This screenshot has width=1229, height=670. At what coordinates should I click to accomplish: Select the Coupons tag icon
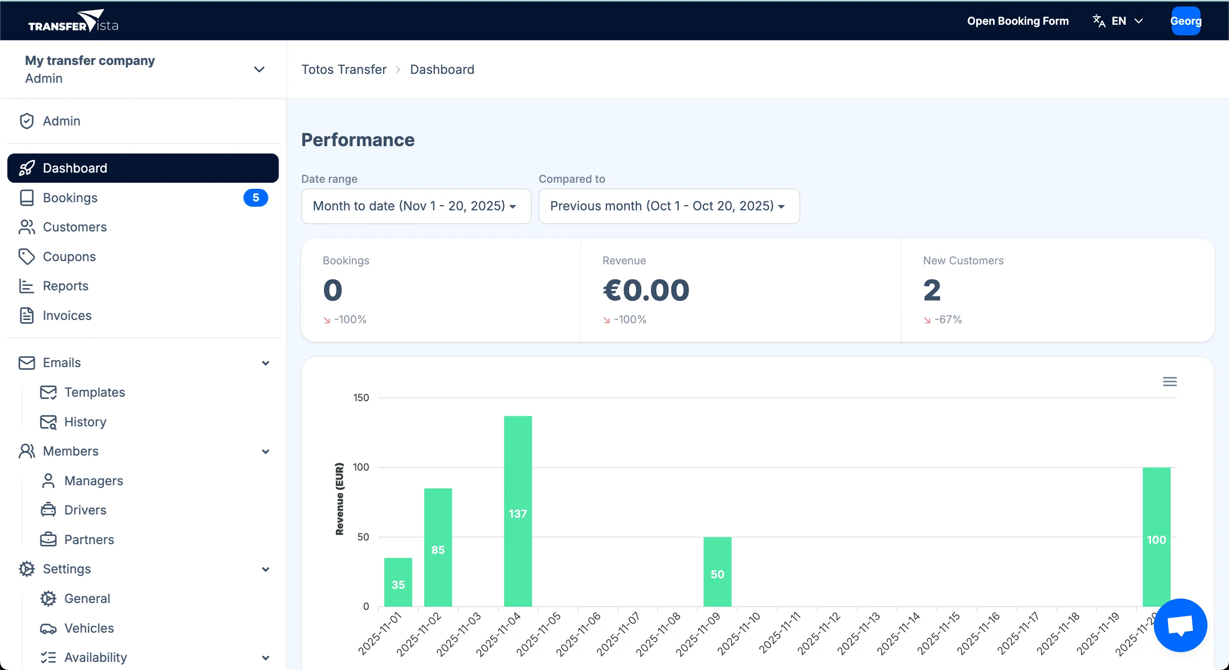pyautogui.click(x=27, y=256)
